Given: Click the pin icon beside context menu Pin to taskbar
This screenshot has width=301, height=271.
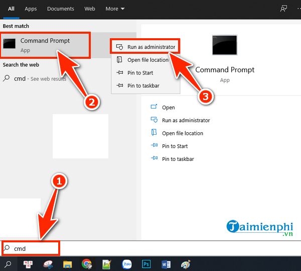Looking at the screenshot, I should 119,85.
